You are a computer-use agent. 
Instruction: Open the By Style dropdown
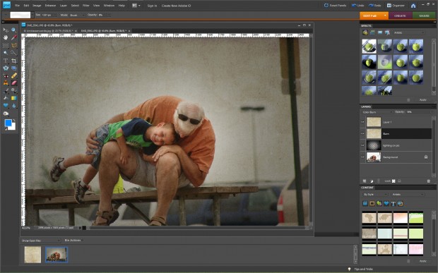coord(375,195)
